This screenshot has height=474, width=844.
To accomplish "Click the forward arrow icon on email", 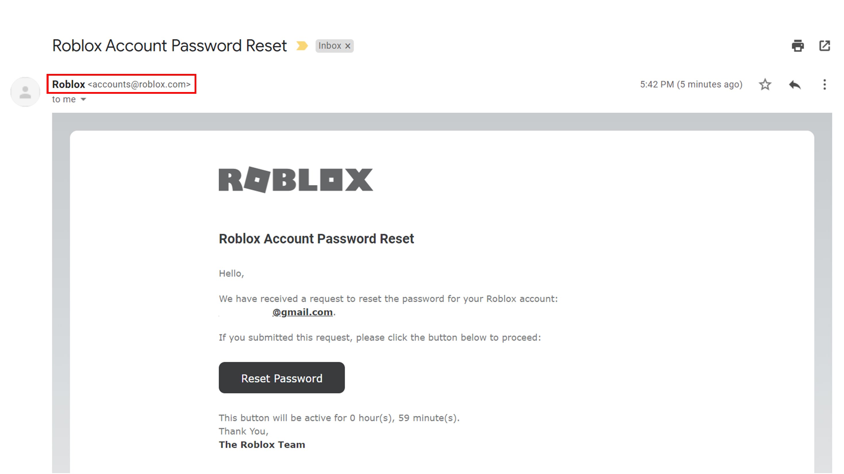I will (794, 84).
